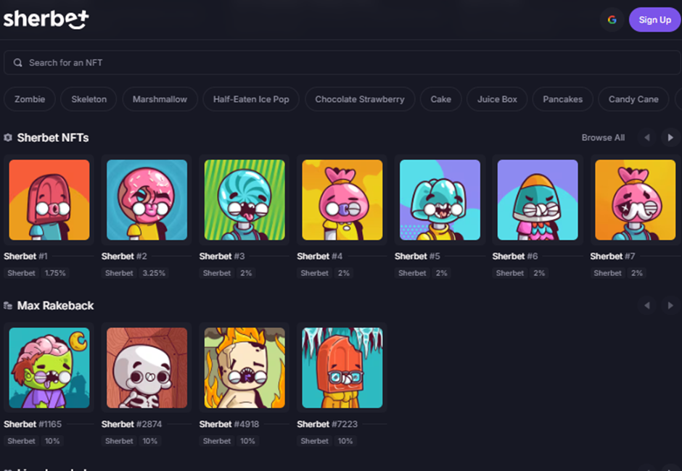
Task: Choose the Half-Eaten Ice Pop filter
Action: 251,99
